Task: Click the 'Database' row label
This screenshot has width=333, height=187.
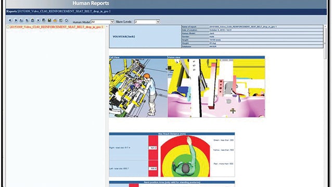Action: tap(186, 46)
